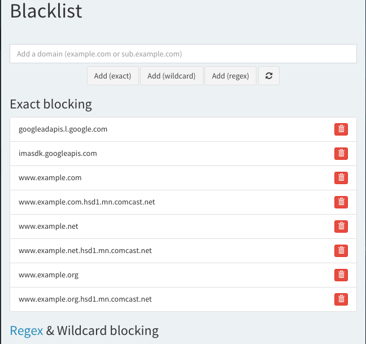Viewport: 366px width, 344px height.
Task: Click the www.example.org domain text
Action: [x=49, y=275]
